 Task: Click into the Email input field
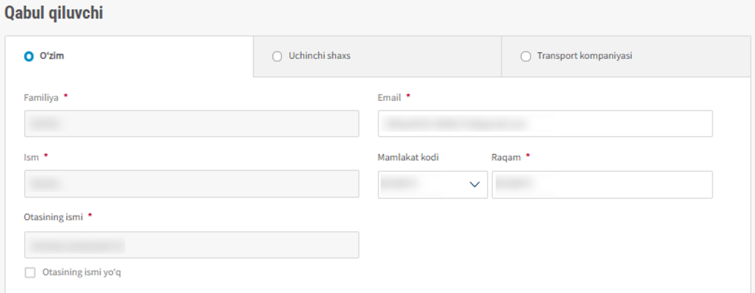coord(545,124)
